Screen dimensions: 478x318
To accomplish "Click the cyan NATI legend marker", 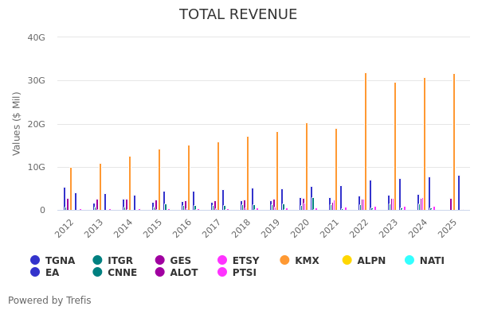I will coord(409,260).
